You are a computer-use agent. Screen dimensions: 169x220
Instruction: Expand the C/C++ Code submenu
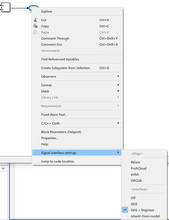click(77, 123)
